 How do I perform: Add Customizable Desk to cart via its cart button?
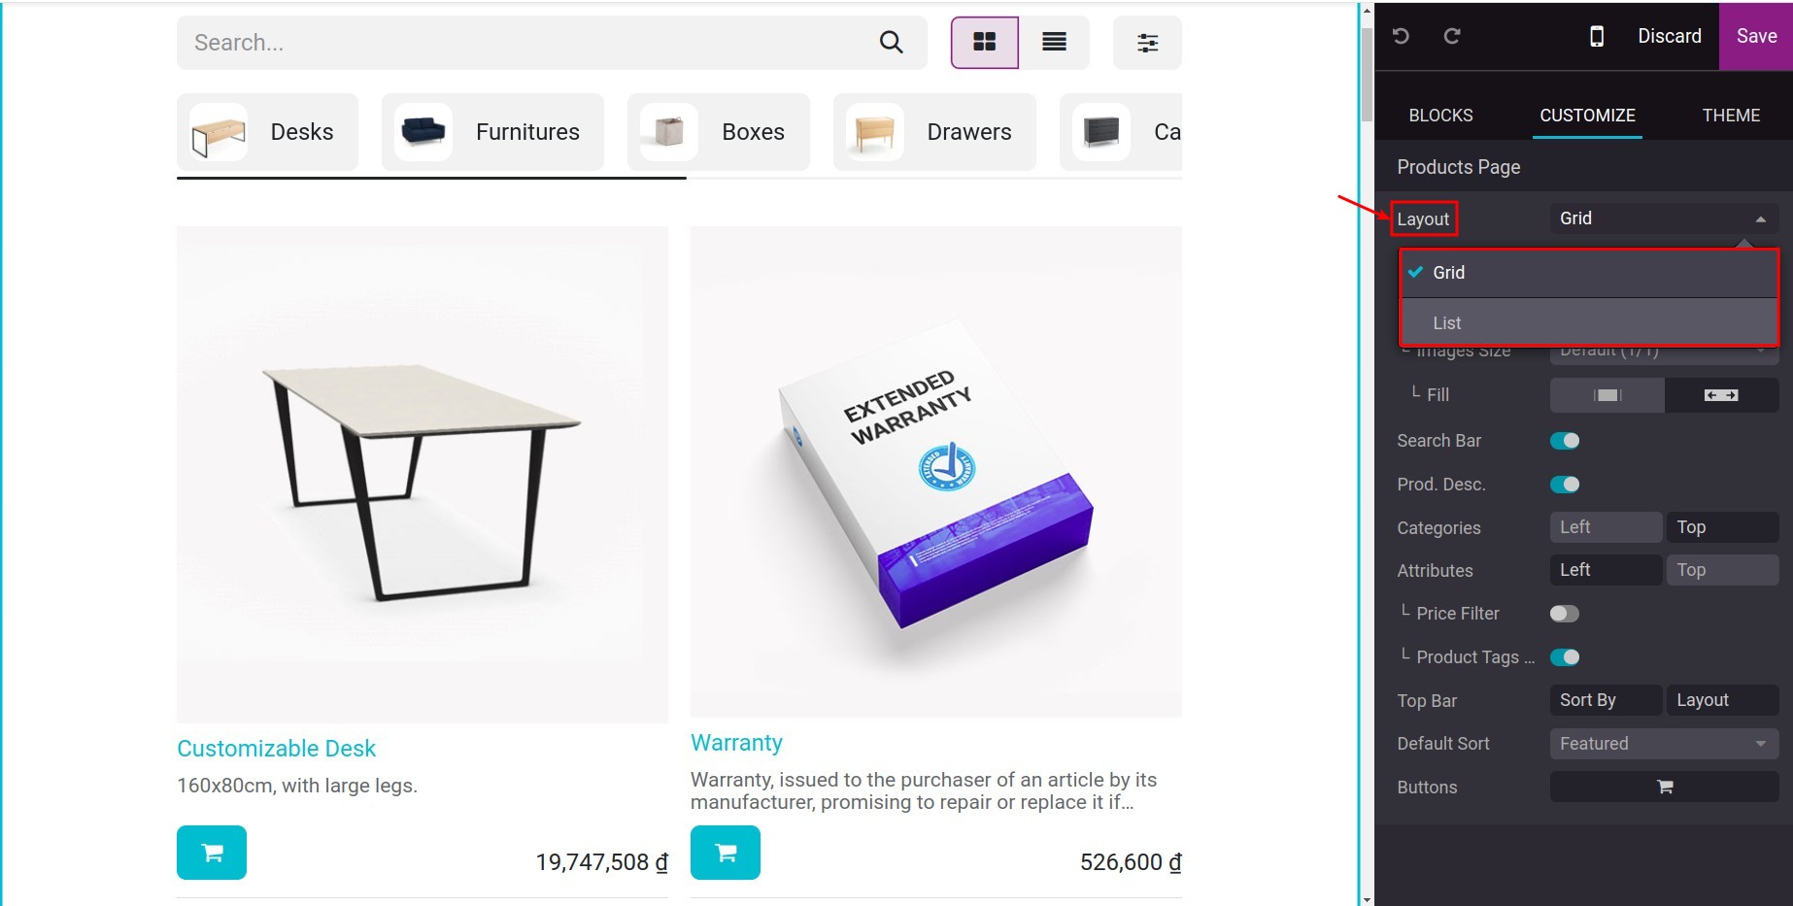point(212,853)
